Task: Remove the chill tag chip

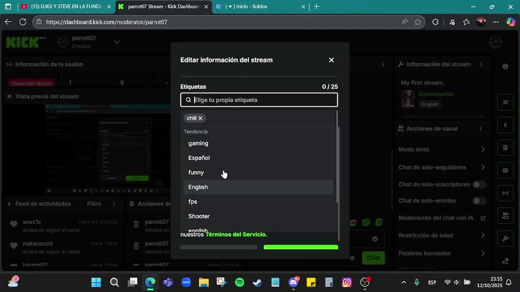Action: [x=200, y=118]
